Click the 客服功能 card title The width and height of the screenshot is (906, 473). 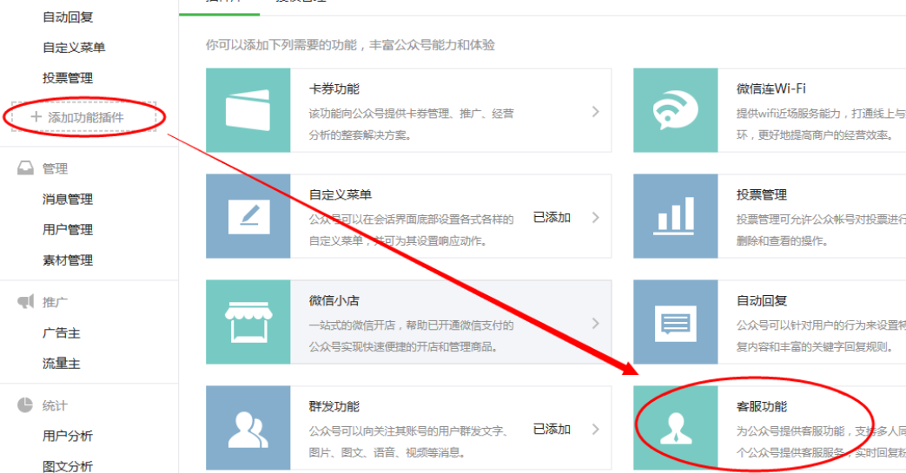point(762,406)
